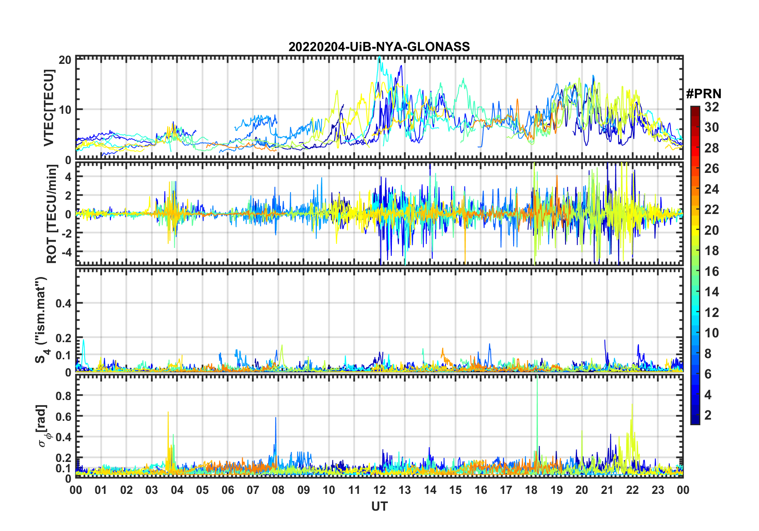Click the x-axis tick label 03

click(x=152, y=490)
